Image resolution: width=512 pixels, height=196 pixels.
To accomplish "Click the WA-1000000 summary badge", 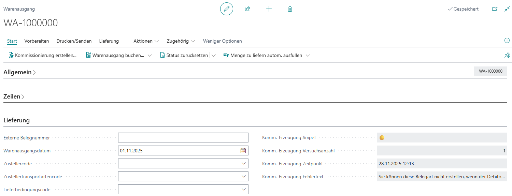I will [490, 71].
